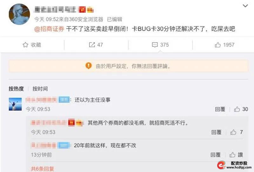Click the 配资炒股 watermark logo
Viewport: 254px width, 172px height.
click(234, 165)
